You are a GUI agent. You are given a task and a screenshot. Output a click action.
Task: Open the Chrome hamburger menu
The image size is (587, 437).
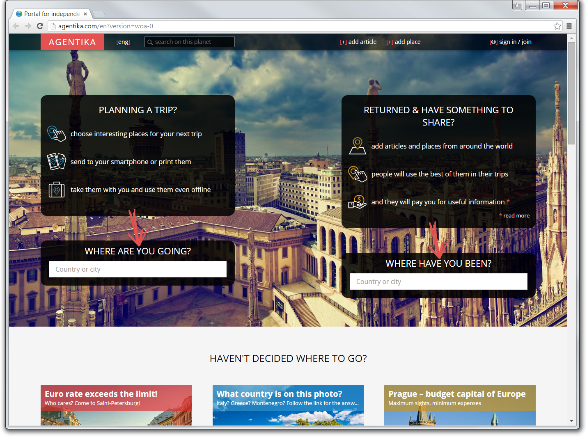click(569, 26)
